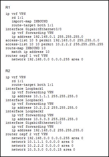109x157 pixels.
Task: Click the 'network 10.3.3.0 0.0.0.15' line
Action: click(x=43, y=149)
